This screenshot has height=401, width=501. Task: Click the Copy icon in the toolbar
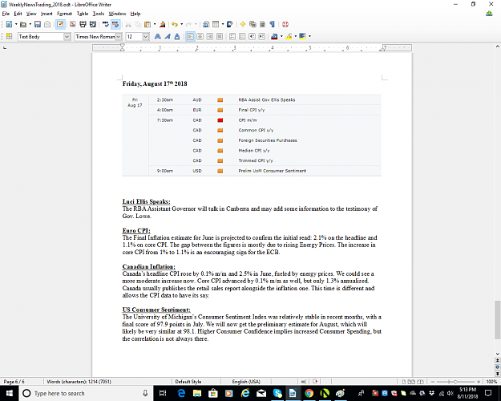pyautogui.click(x=138, y=24)
